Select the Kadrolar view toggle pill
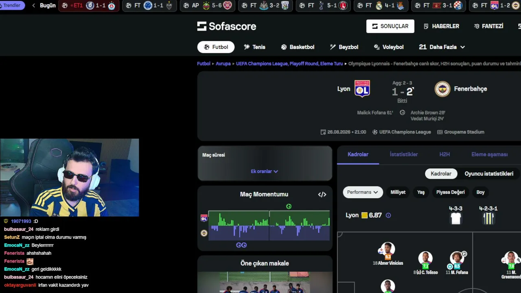This screenshot has height=293, width=521. 441,174
